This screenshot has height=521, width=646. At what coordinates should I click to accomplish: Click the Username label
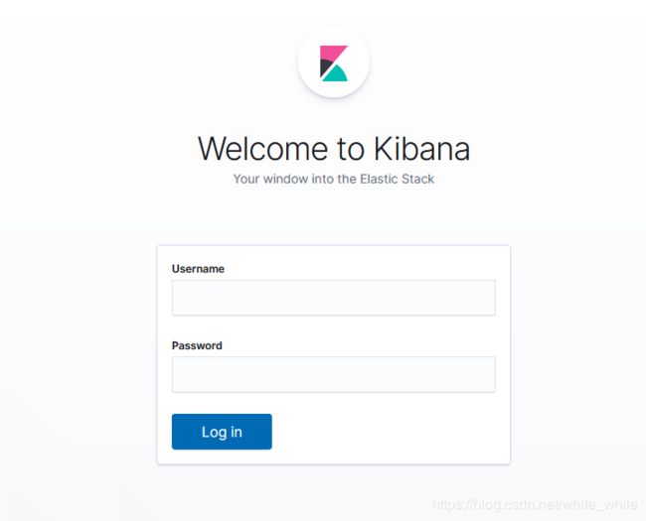pyautogui.click(x=198, y=269)
